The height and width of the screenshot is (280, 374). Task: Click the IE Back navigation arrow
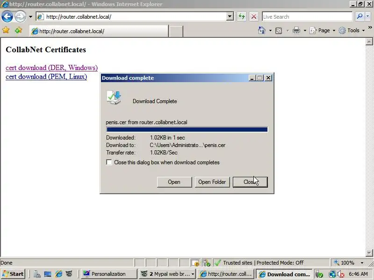click(x=7, y=17)
